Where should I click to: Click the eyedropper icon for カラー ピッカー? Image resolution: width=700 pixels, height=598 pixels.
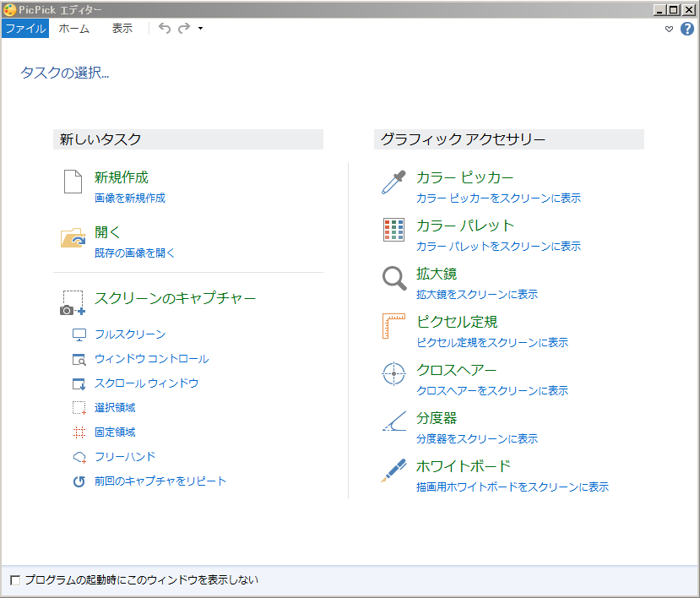(393, 182)
